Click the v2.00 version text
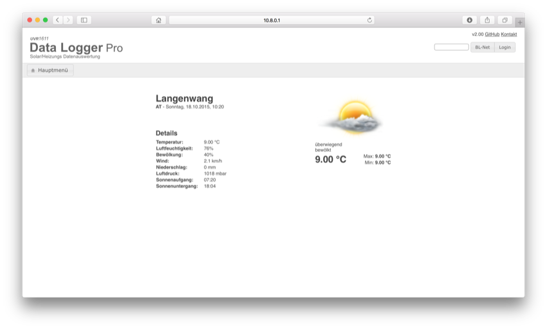The image size is (547, 329). (477, 34)
